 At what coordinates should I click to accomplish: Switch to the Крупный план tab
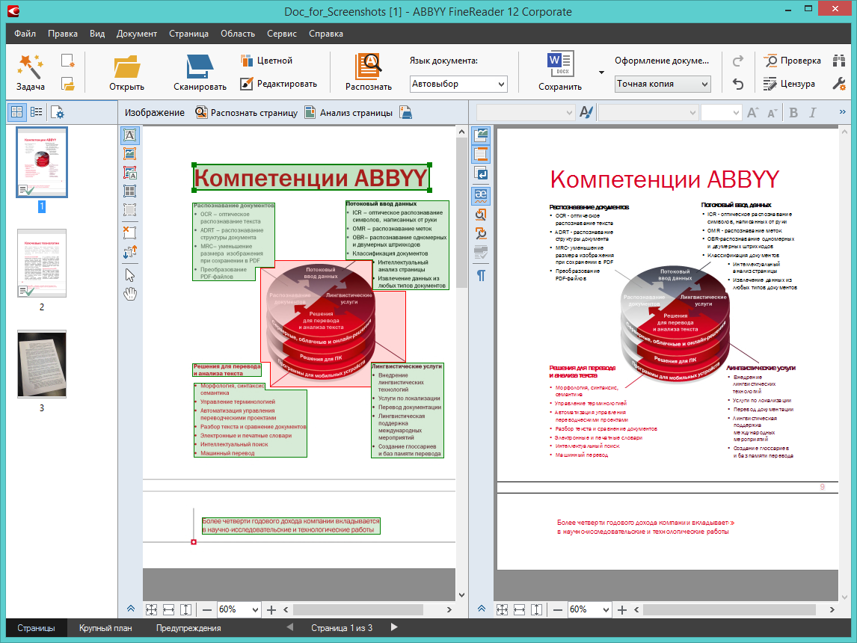(x=105, y=628)
